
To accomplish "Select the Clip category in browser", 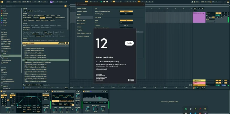I will pos(4,53).
